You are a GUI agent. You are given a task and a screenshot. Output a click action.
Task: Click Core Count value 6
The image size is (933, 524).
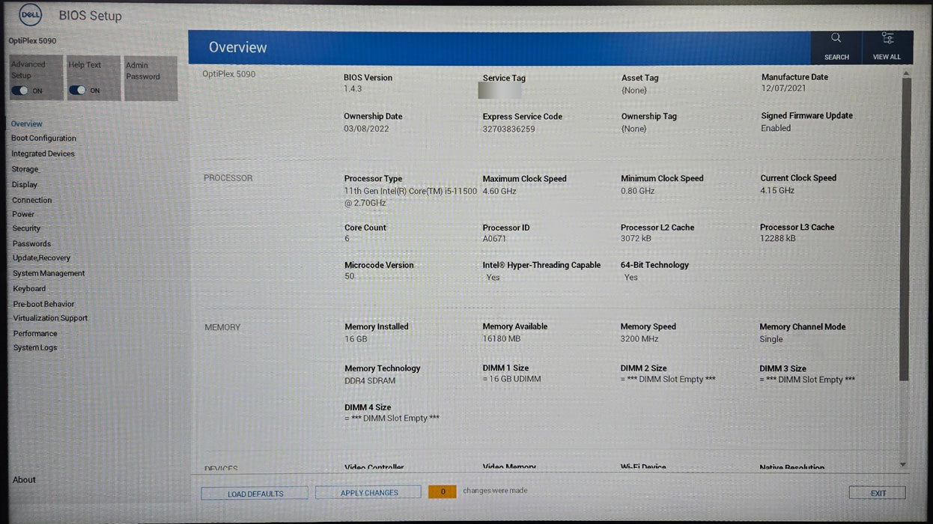[347, 239]
